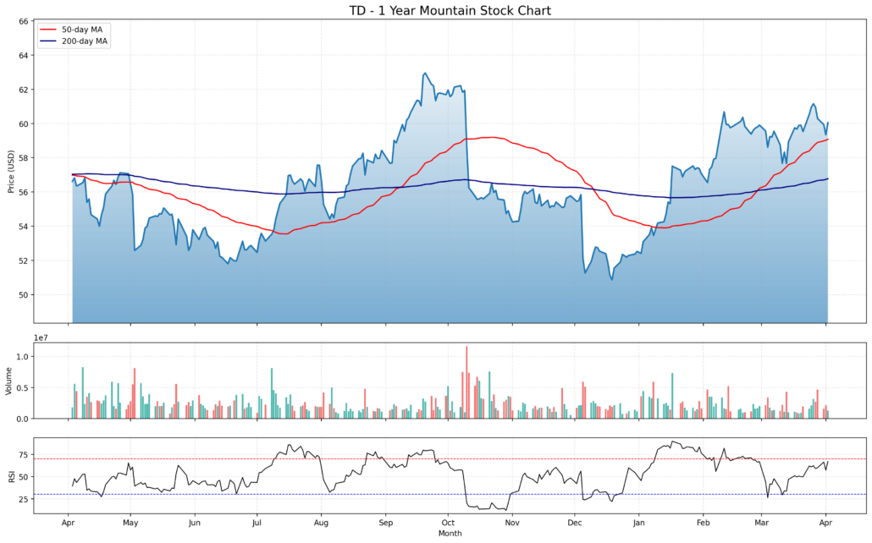Click the '1e7' scale multiplier above volume axis
The image size is (872, 543).
coord(40,337)
